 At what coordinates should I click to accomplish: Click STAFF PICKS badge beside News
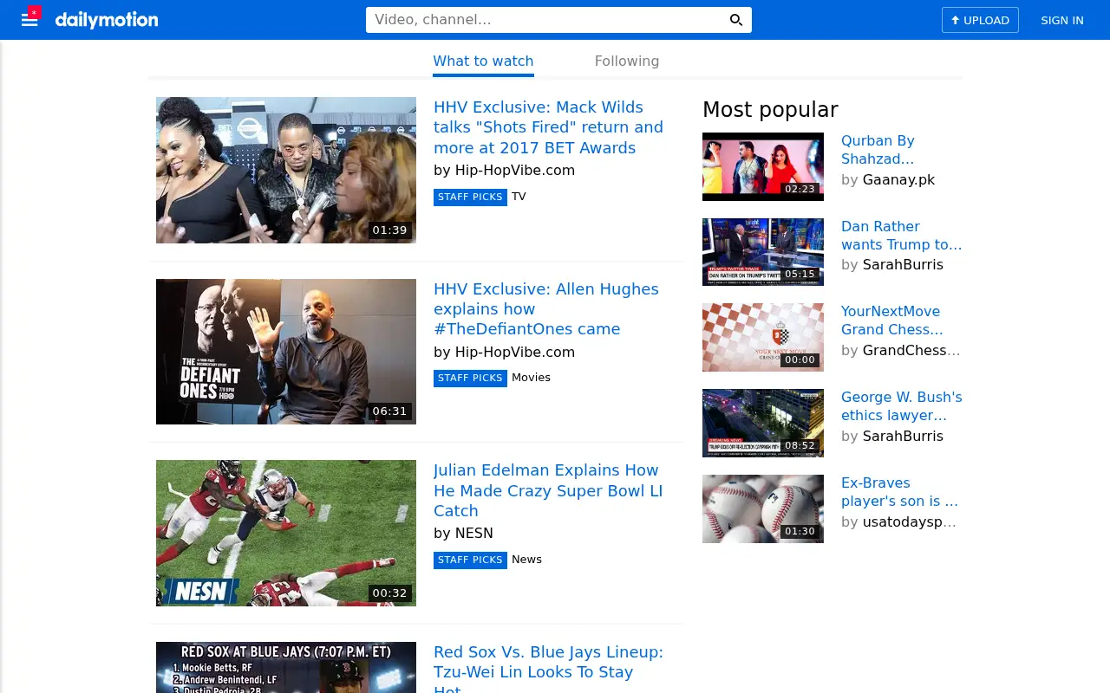[x=470, y=560]
